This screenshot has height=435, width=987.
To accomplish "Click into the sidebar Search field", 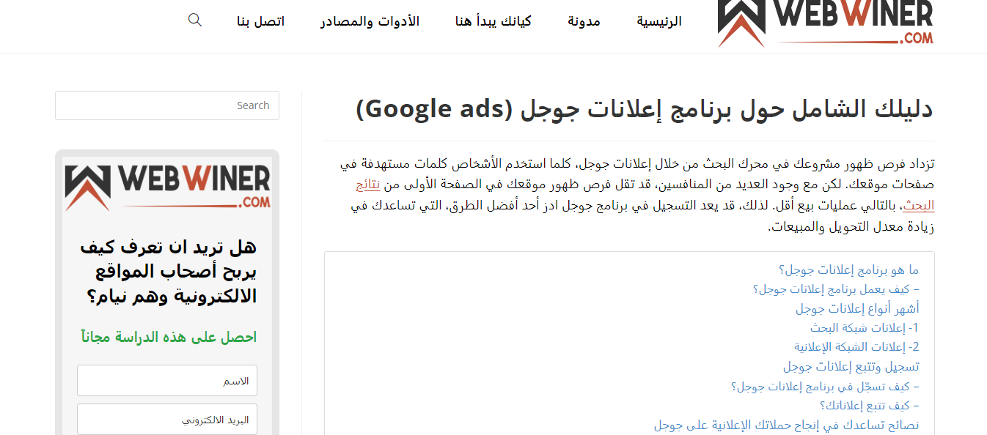I will pyautogui.click(x=167, y=105).
